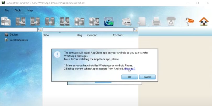Viewport: 212px width, 106px height.
Task: Select Devices in the left tree
Action: coord(14,35)
